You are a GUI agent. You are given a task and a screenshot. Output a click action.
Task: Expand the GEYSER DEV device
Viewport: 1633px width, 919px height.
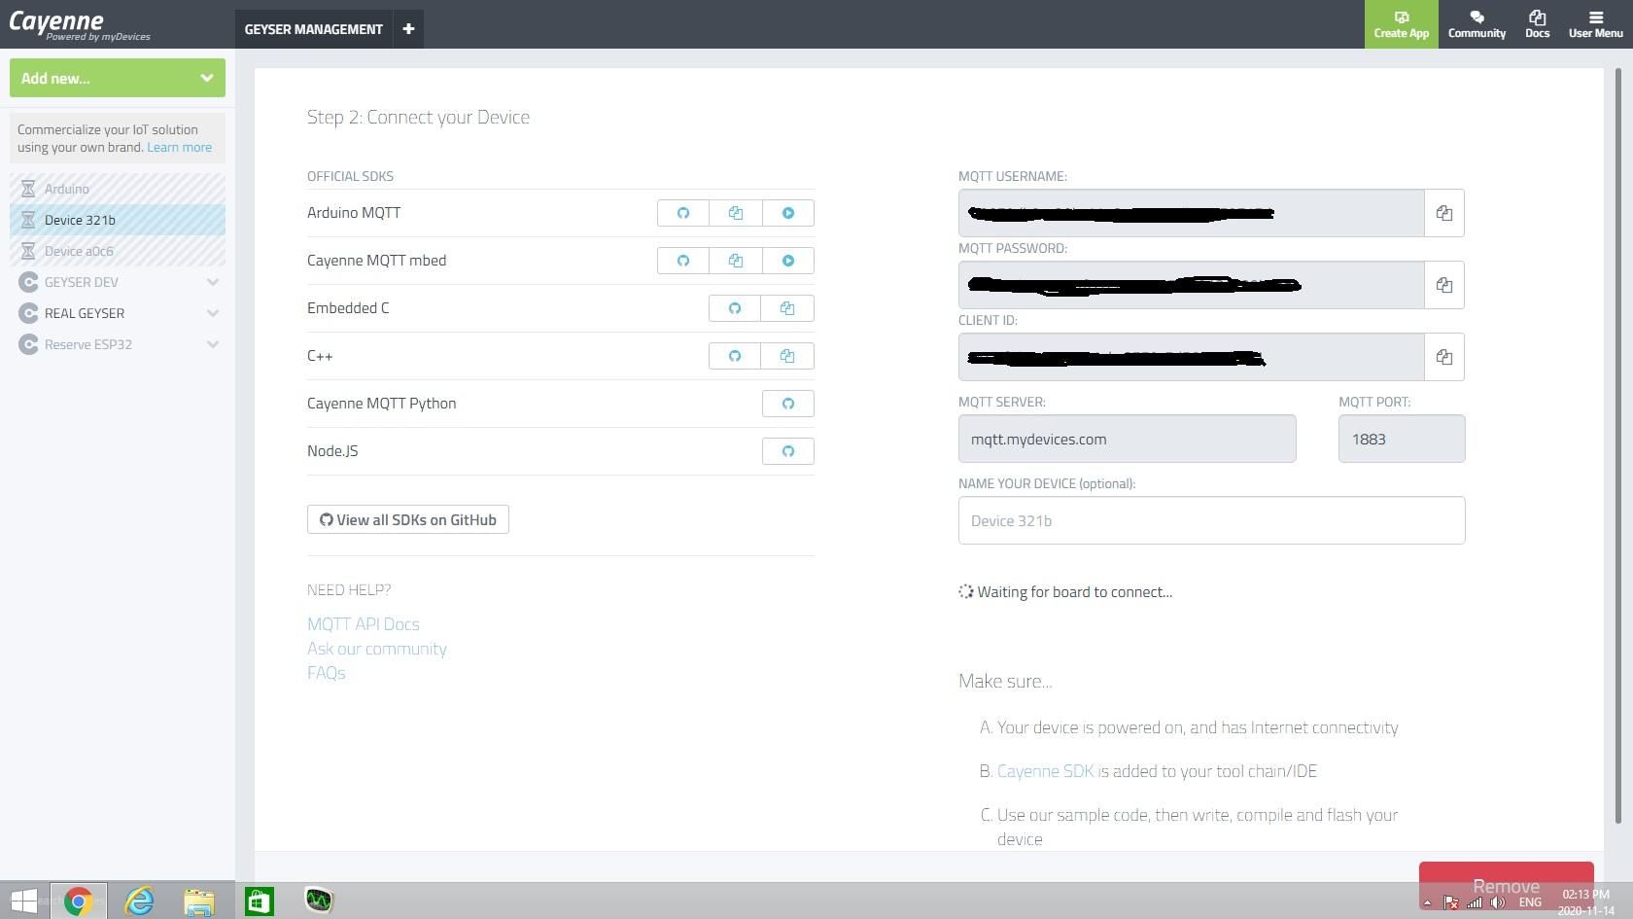[x=212, y=282]
